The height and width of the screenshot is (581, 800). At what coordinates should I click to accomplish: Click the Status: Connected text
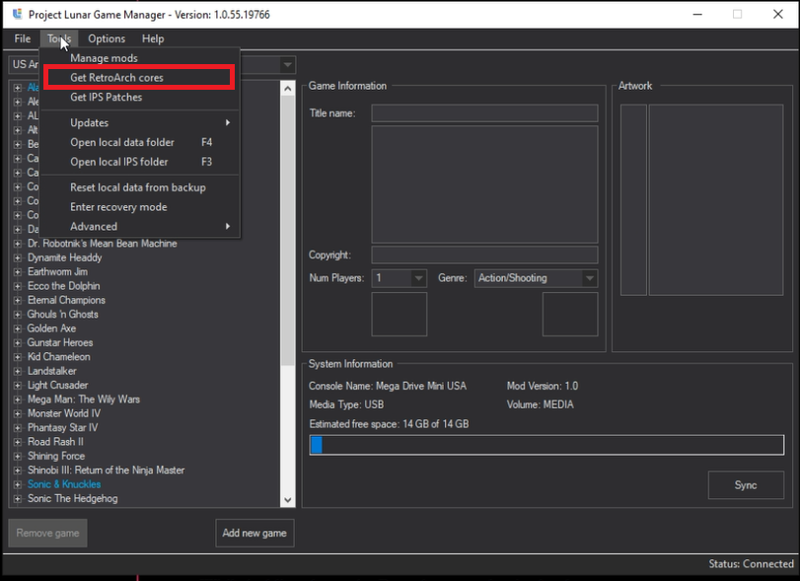751,564
